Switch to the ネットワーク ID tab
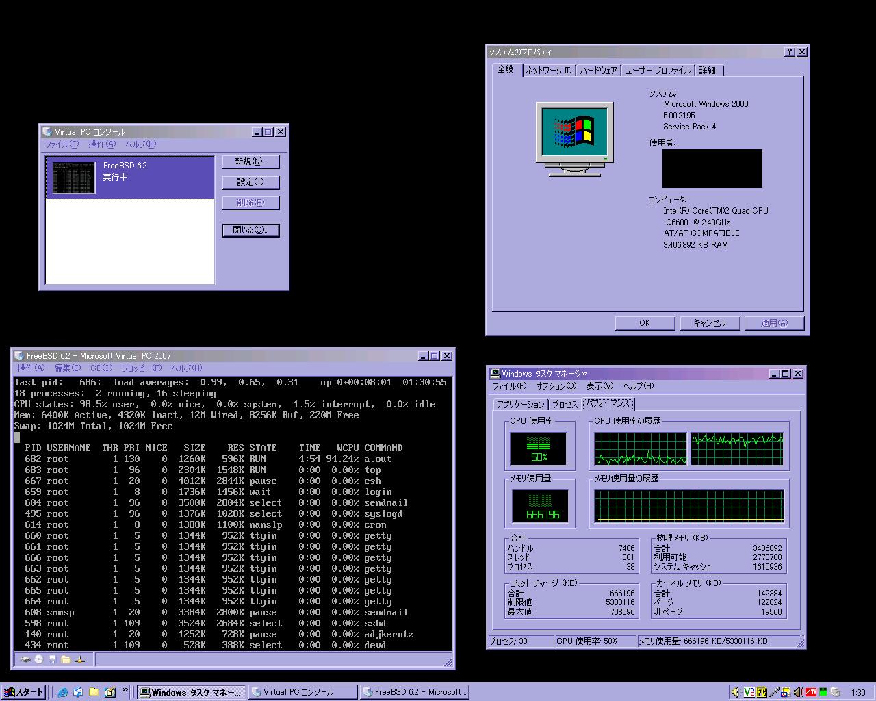876x701 pixels. [549, 71]
